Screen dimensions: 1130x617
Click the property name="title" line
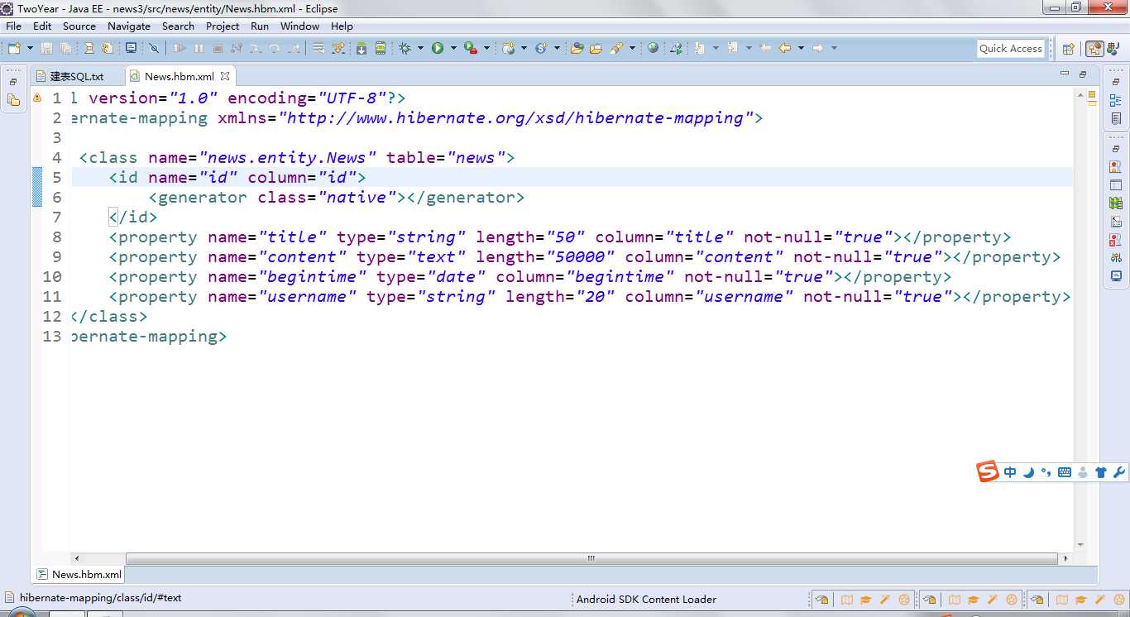coord(560,237)
